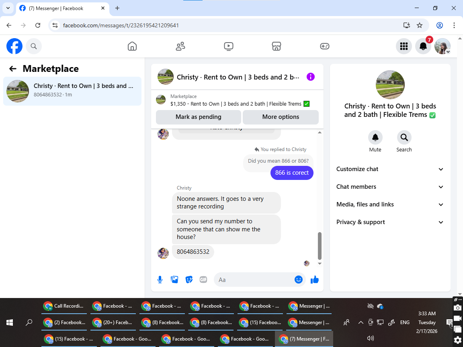This screenshot has height=347, width=463.
Task: Go to the Home feed icon
Action: click(132, 46)
